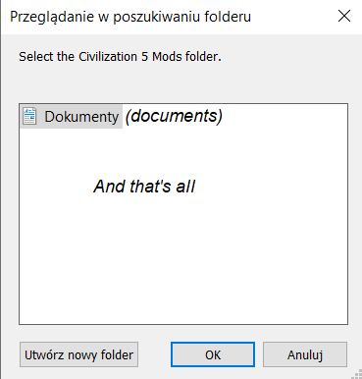Close the folder browse dialog with X
Image resolution: width=362 pixels, height=379 pixels.
tap(344, 16)
